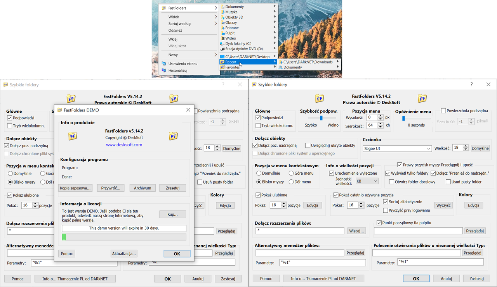Viewport: 497px width, 287px height.
Task: Open www.desksoft.com link
Action: tap(124, 144)
